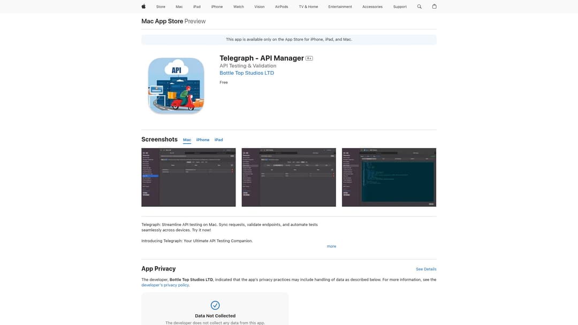
Task: Open the shopping bag icon
Action: click(434, 6)
